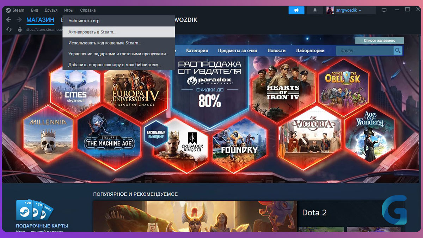The height and width of the screenshot is (238, 423).
Task: Open the Dota 2 featured artwork
Action: pos(195,216)
